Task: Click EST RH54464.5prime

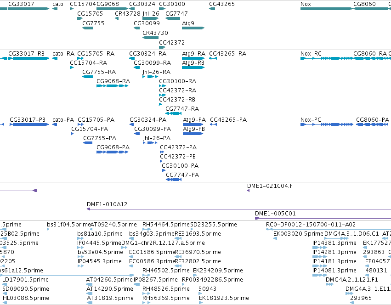Action: [147, 229]
